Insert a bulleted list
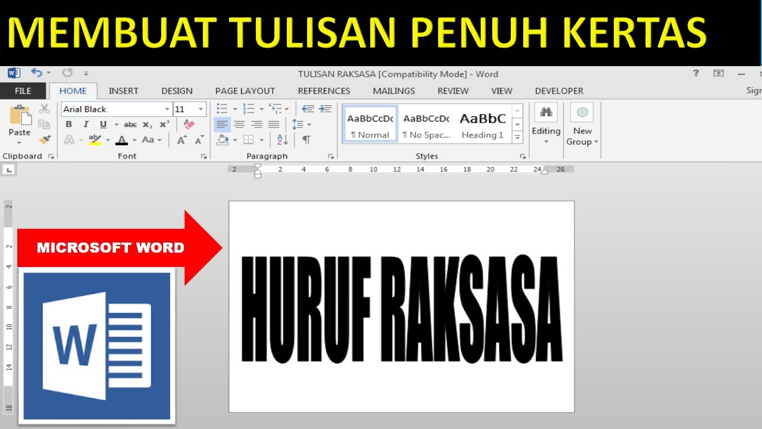Screen dimensions: 762x429 pos(222,108)
